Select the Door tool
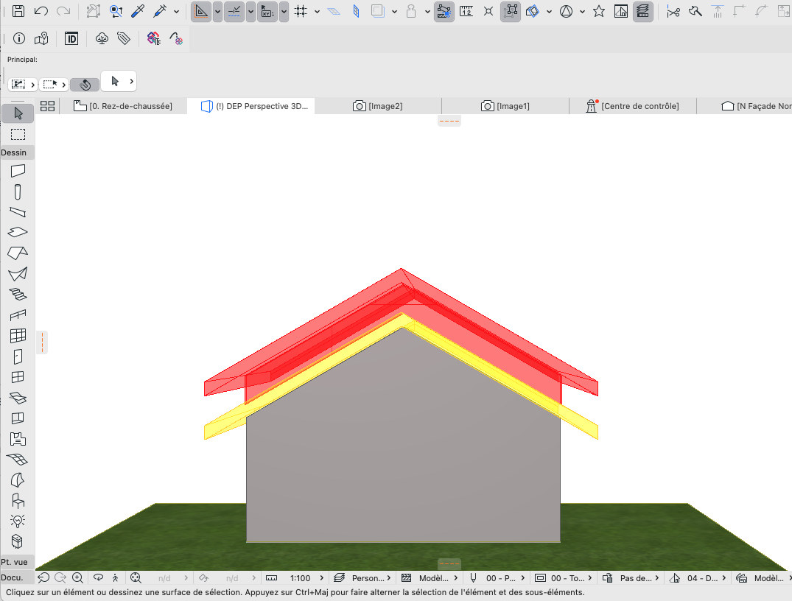The width and height of the screenshot is (792, 601). tap(18, 356)
